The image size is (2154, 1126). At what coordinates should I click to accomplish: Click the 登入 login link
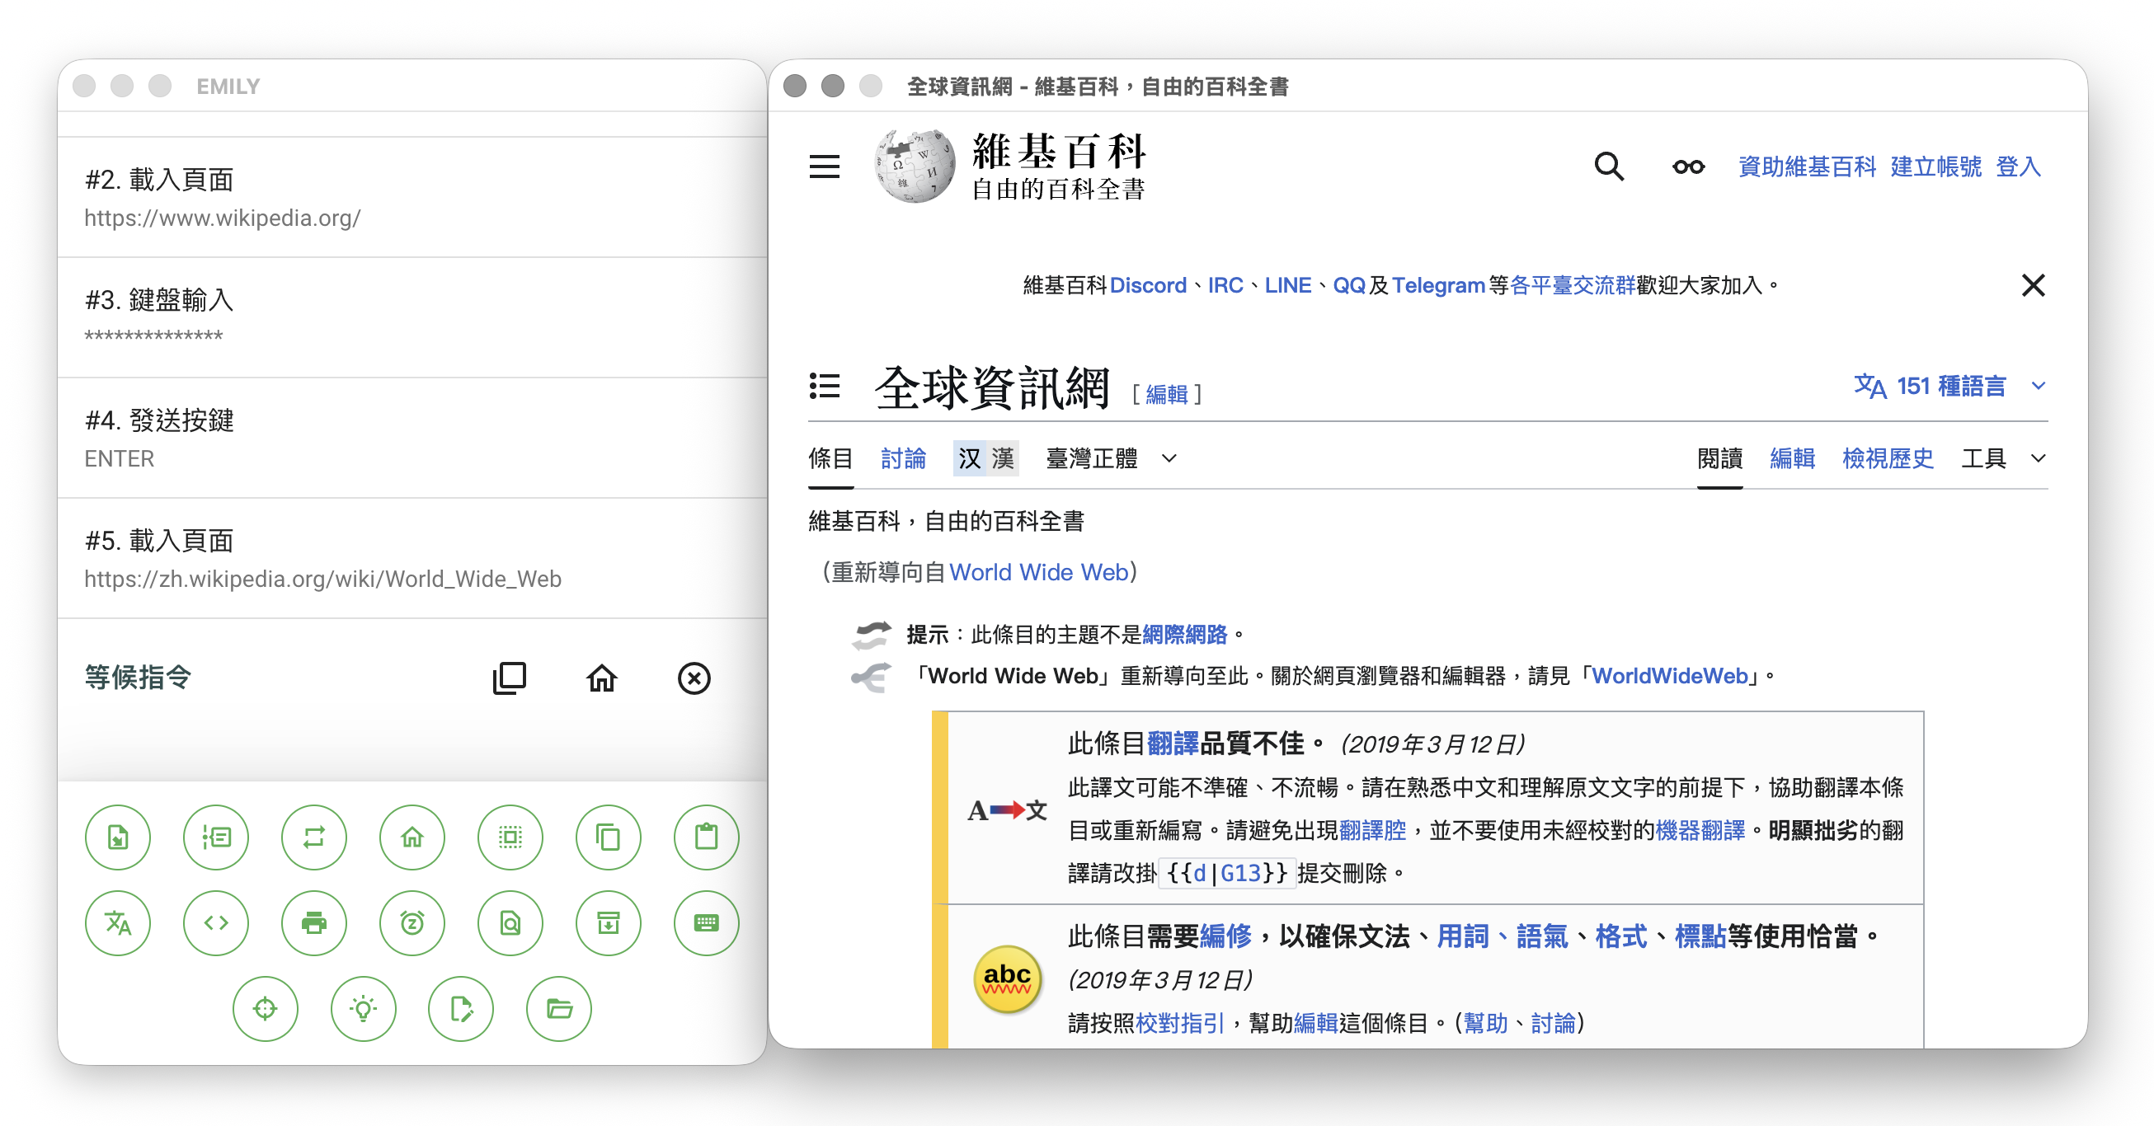(2018, 167)
